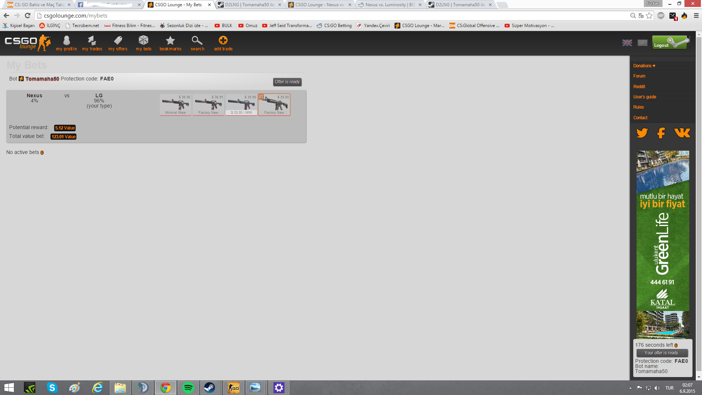
Task: Open my bets dice icon
Action: tap(143, 43)
